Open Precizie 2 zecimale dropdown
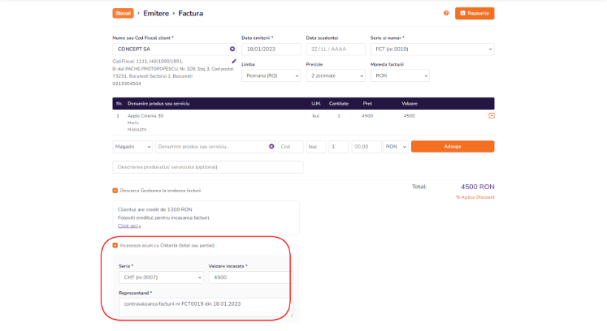Image resolution: width=607 pixels, height=331 pixels. point(335,75)
